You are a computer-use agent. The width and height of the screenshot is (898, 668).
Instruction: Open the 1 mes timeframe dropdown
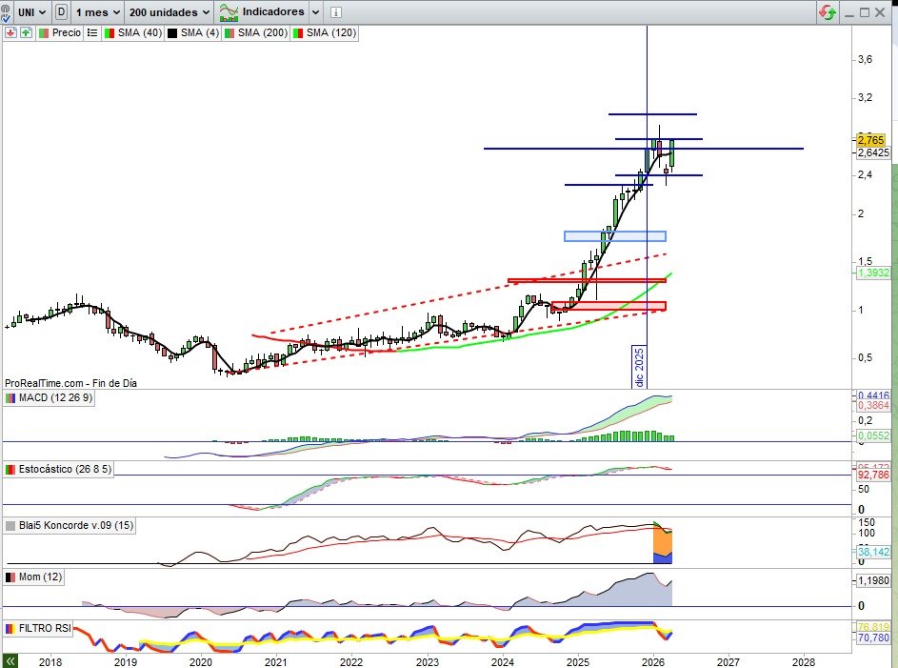pyautogui.click(x=98, y=12)
